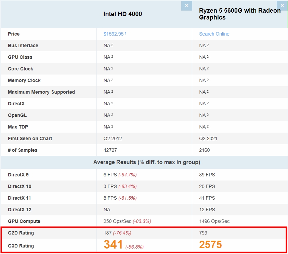The image size is (288, 254).
Task: Select the 3 FPS DirectX 10 value
Action: [110, 186]
